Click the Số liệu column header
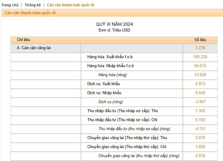This screenshot has width=223, height=161. pos(200,40)
